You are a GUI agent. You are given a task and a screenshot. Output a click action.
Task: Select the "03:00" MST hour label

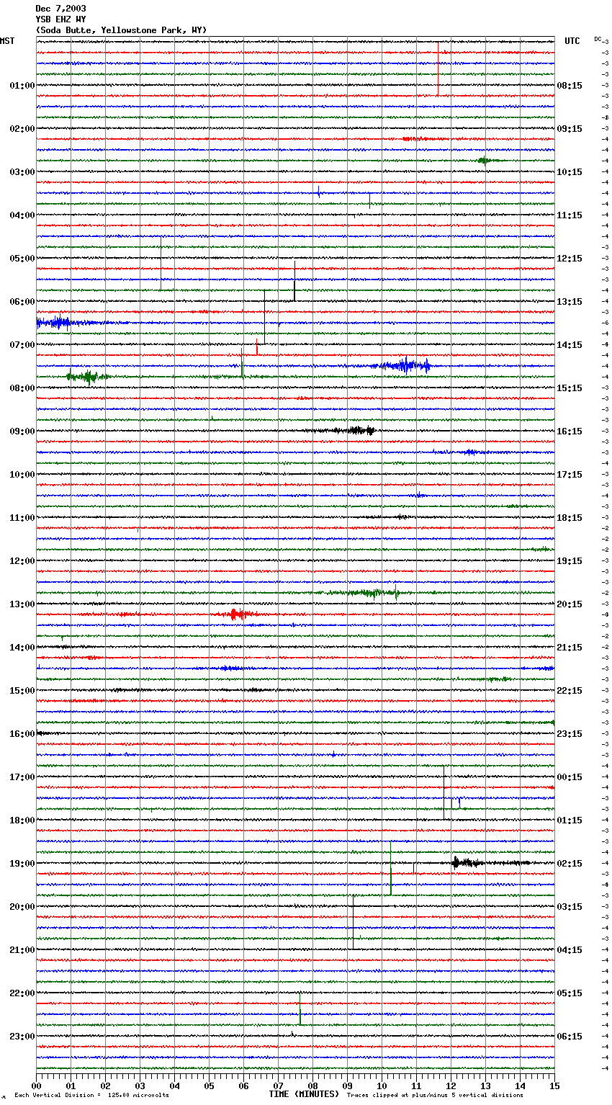tap(22, 172)
